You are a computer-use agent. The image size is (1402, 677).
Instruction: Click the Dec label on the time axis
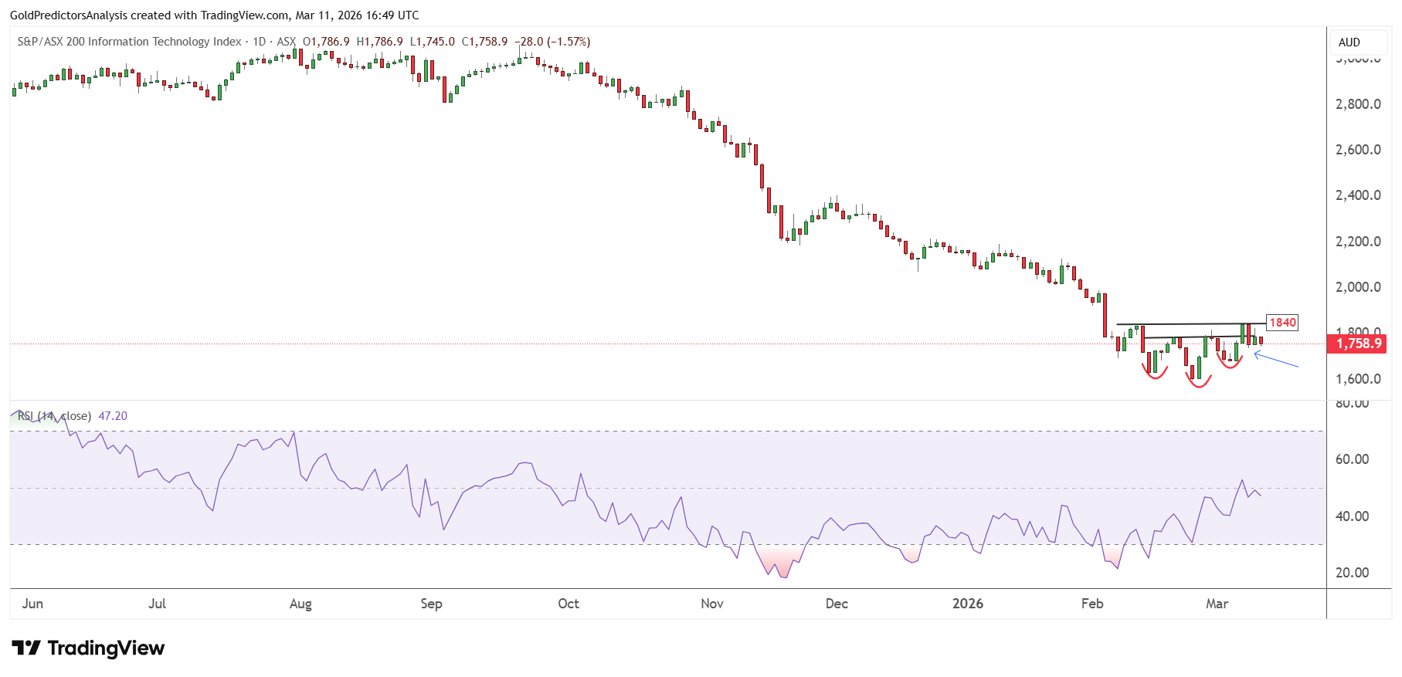837,604
